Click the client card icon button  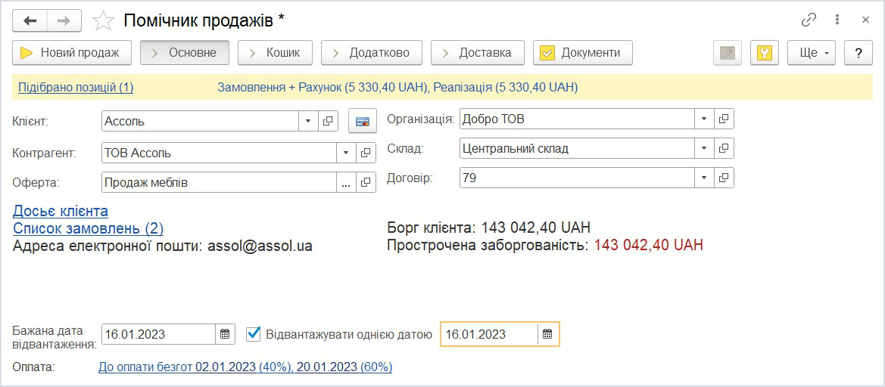tap(362, 121)
